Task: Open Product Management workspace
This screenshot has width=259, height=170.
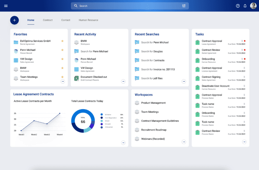Action: [x=153, y=103]
